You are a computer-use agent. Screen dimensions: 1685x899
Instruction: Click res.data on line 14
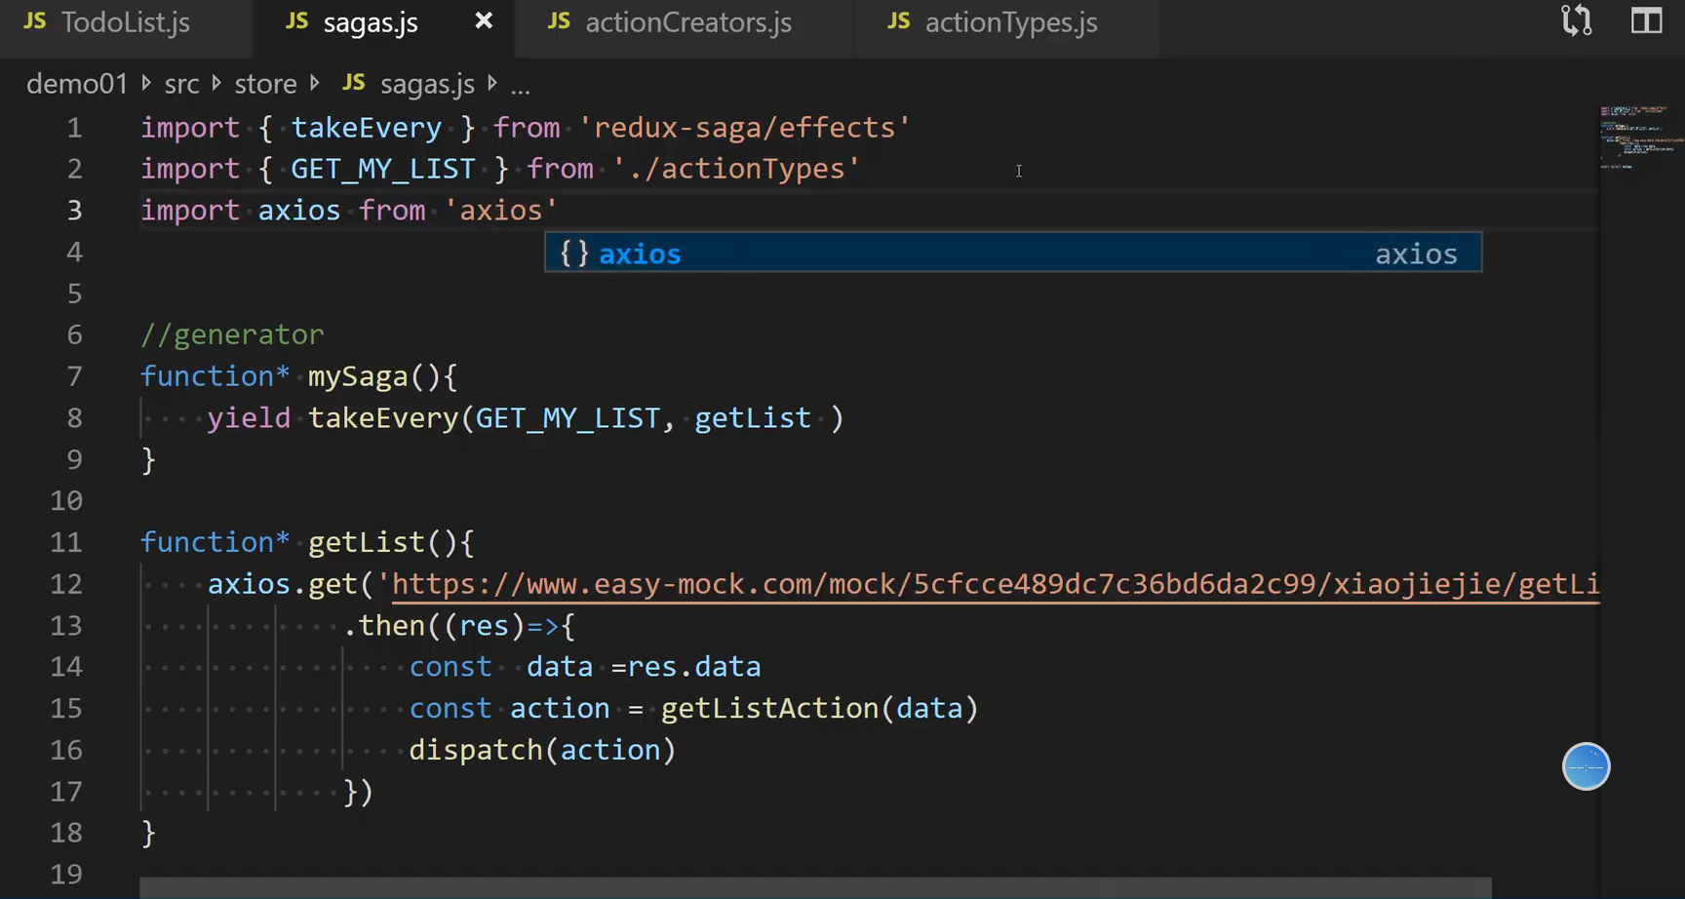tap(694, 667)
